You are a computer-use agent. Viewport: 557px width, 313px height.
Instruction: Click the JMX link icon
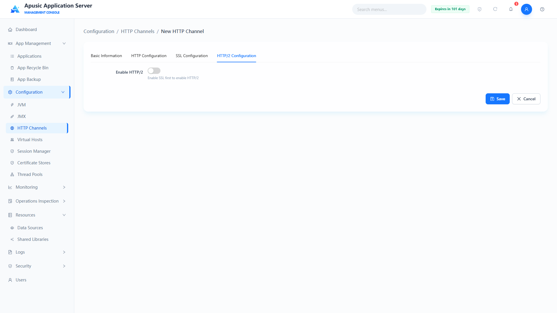click(x=12, y=117)
